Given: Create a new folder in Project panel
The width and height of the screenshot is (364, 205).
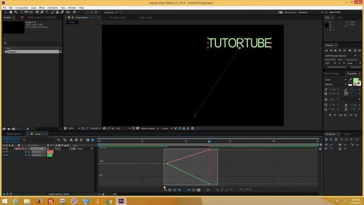Looking at the screenshot, I should [x=9, y=129].
